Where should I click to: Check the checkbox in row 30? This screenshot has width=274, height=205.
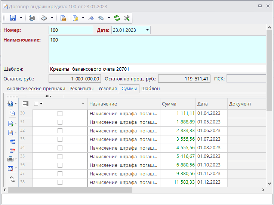[x=60, y=113]
